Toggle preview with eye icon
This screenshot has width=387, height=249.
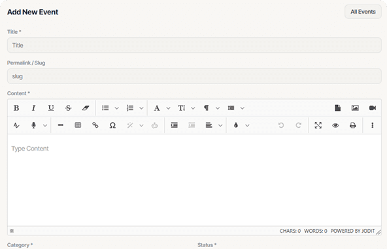click(x=335, y=126)
